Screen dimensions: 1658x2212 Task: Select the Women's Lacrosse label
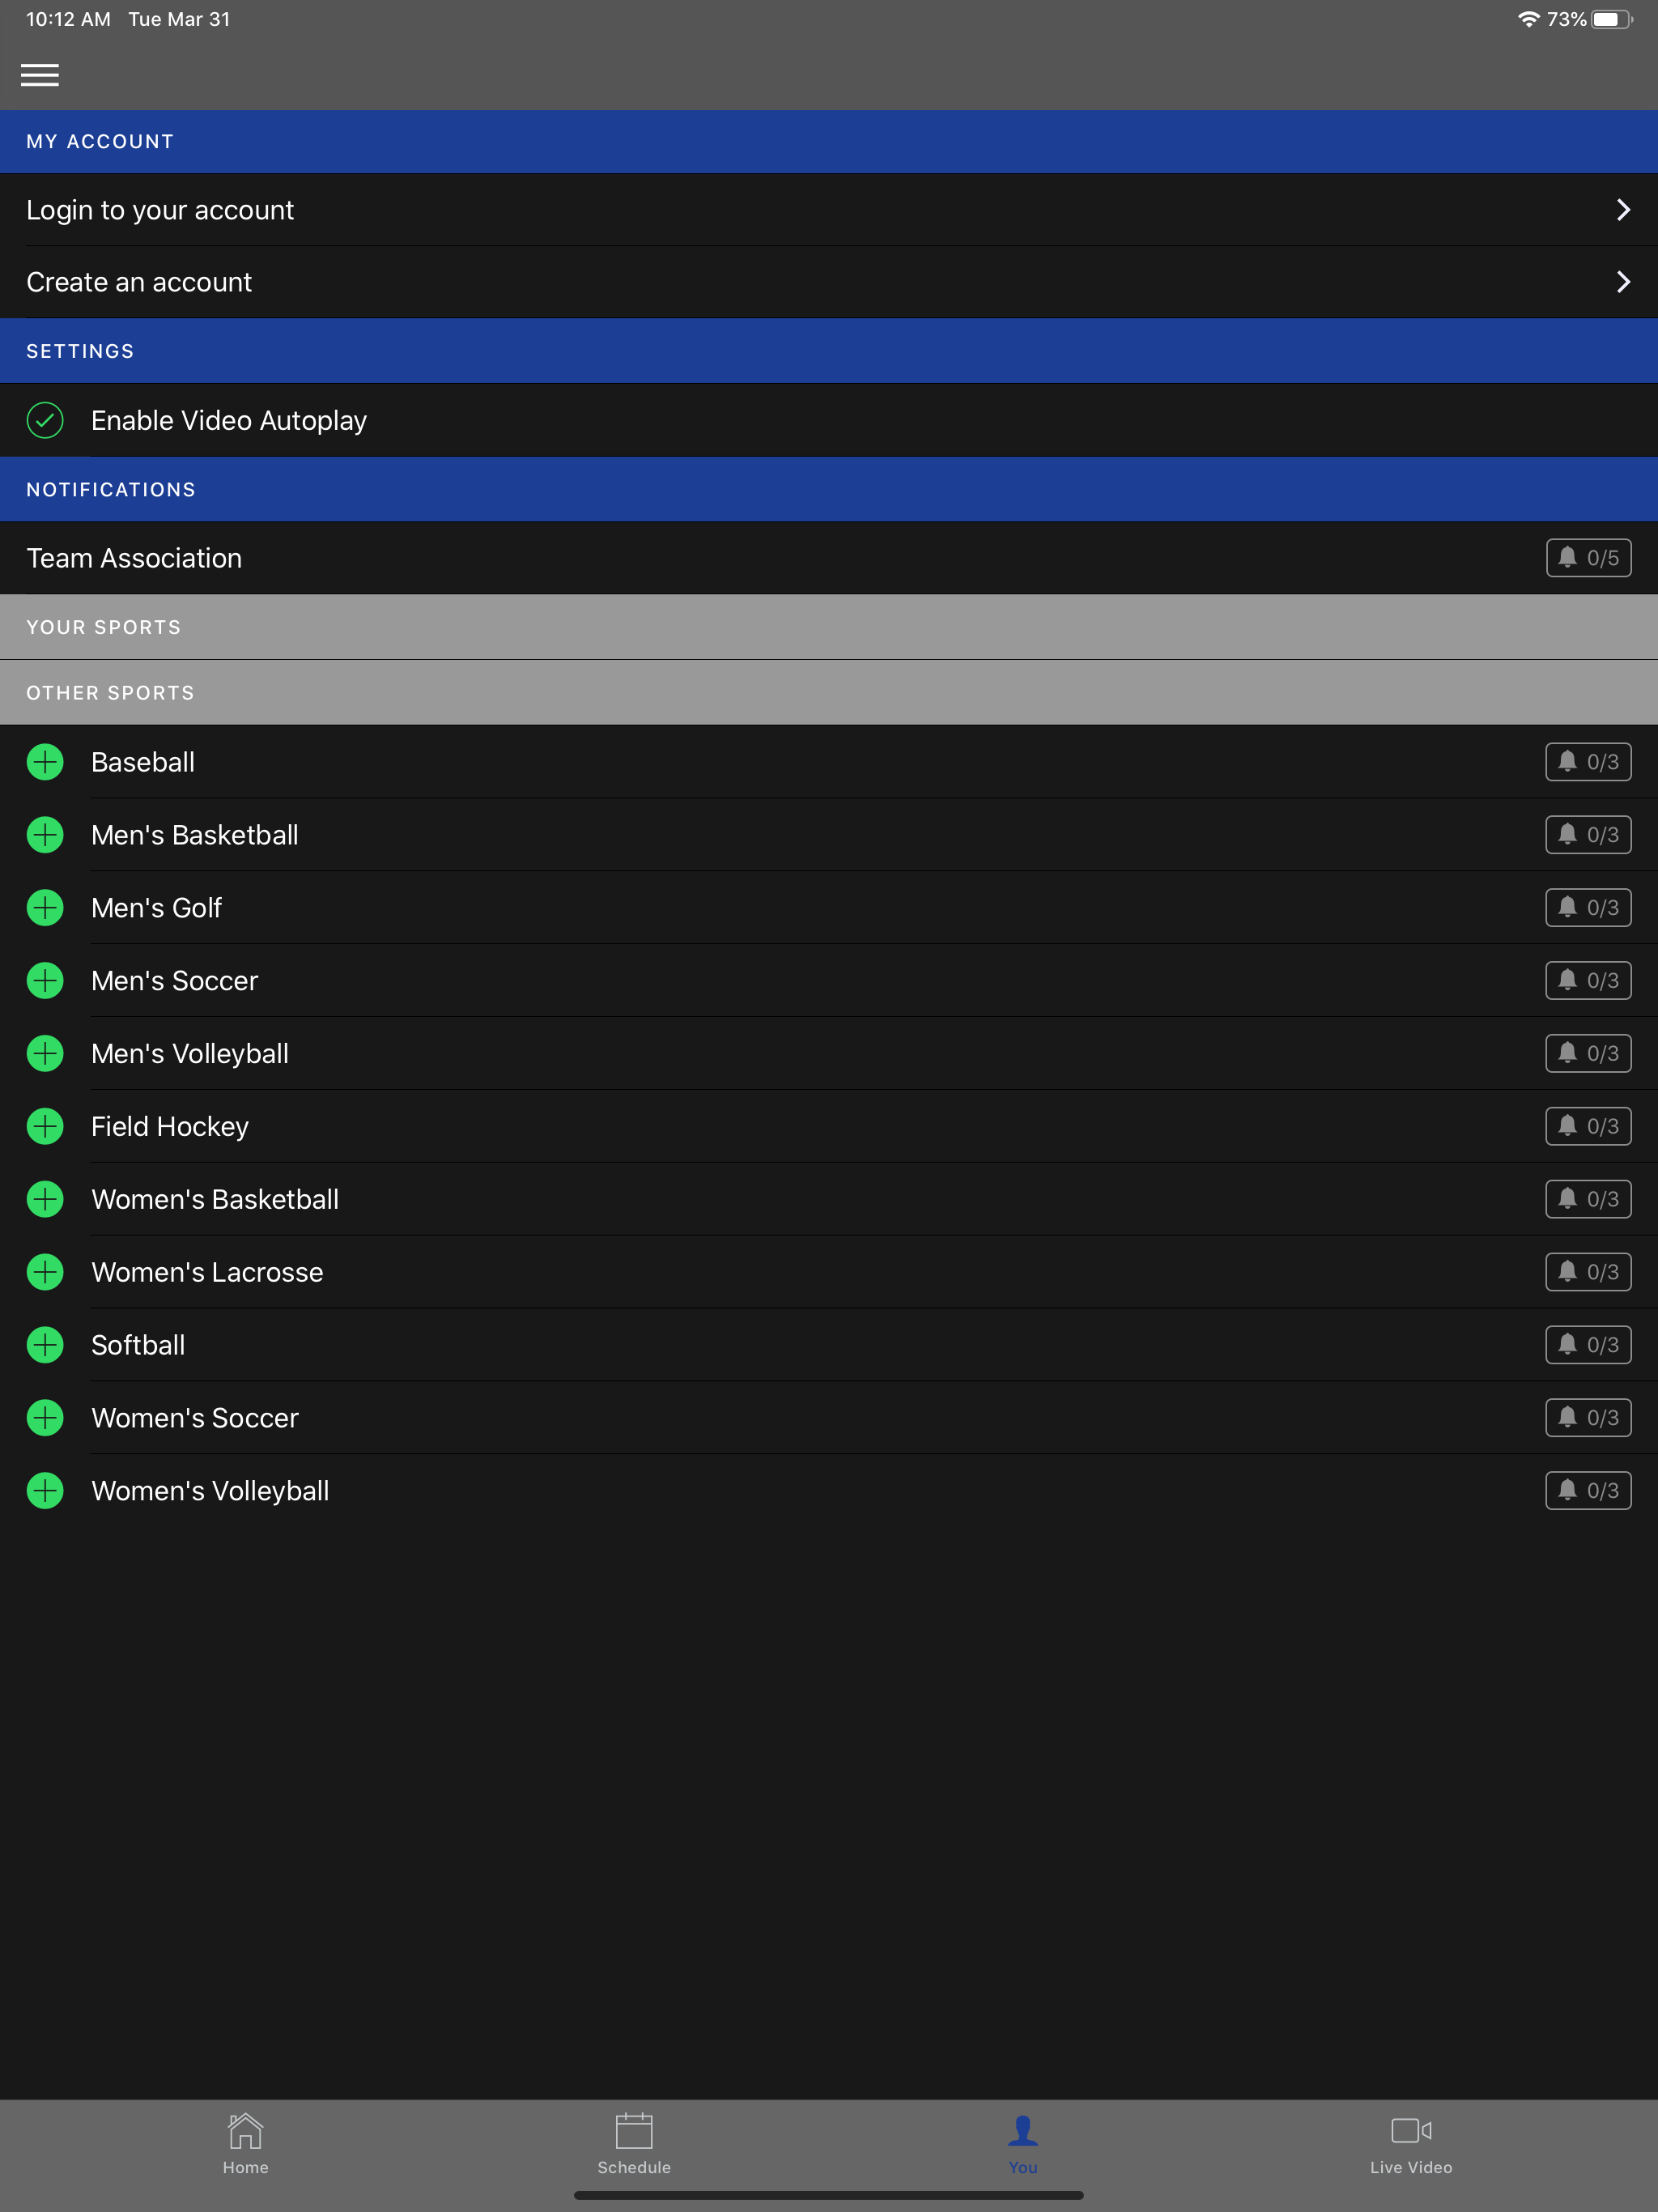[x=207, y=1272]
